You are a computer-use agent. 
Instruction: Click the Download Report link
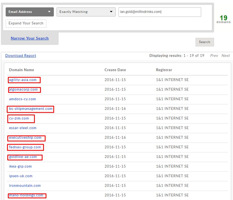[21, 56]
